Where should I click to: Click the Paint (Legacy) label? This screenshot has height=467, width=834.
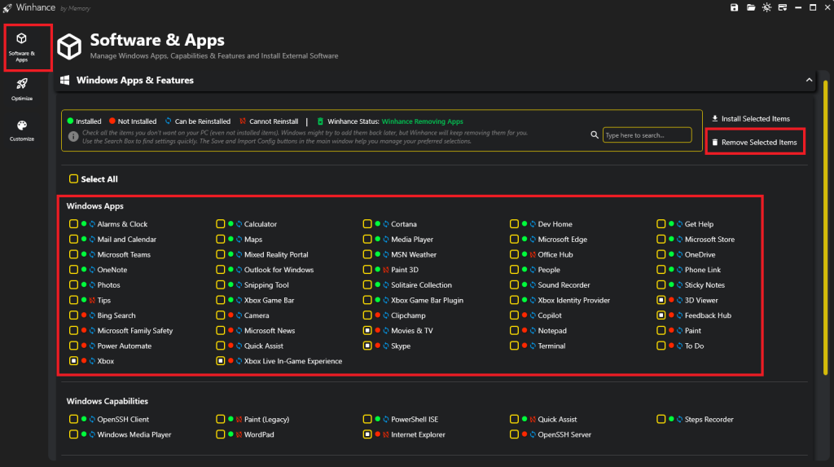tap(266, 420)
